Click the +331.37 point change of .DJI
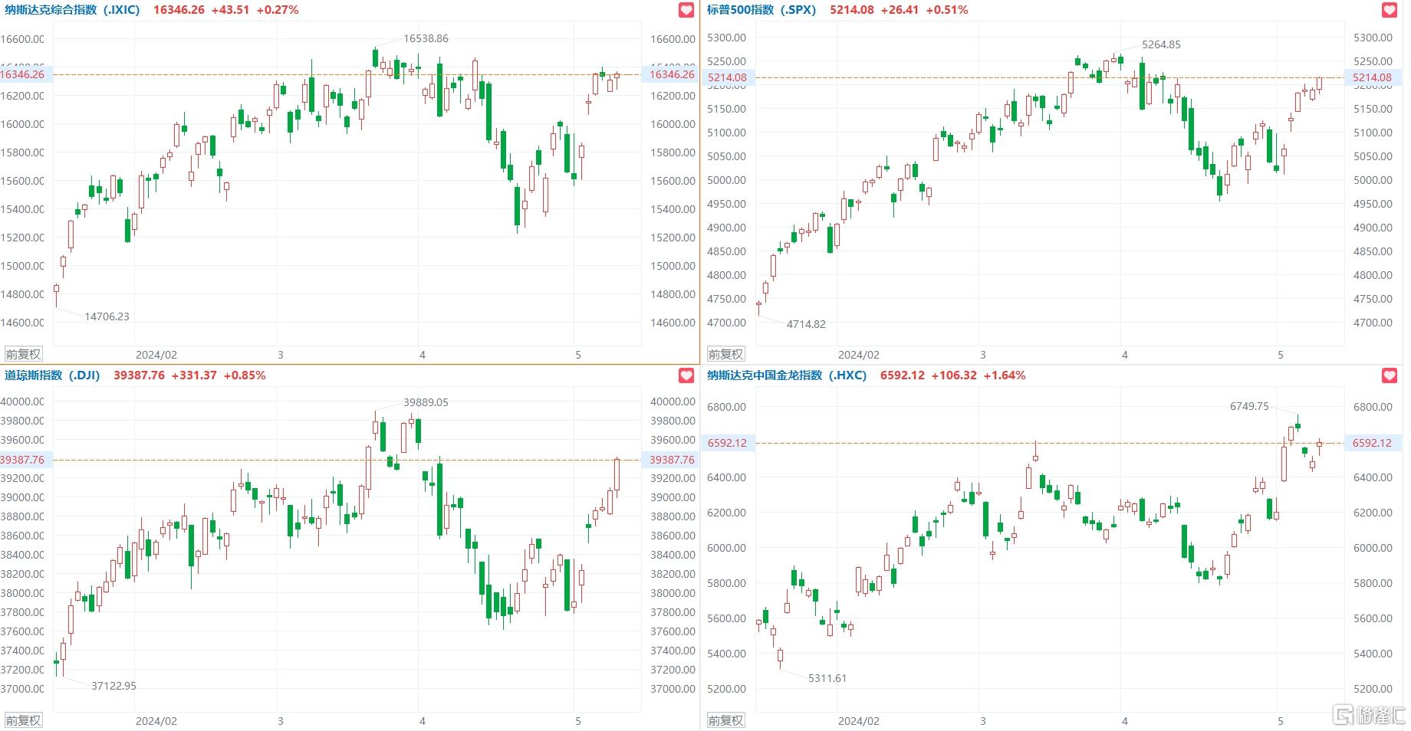 [194, 375]
